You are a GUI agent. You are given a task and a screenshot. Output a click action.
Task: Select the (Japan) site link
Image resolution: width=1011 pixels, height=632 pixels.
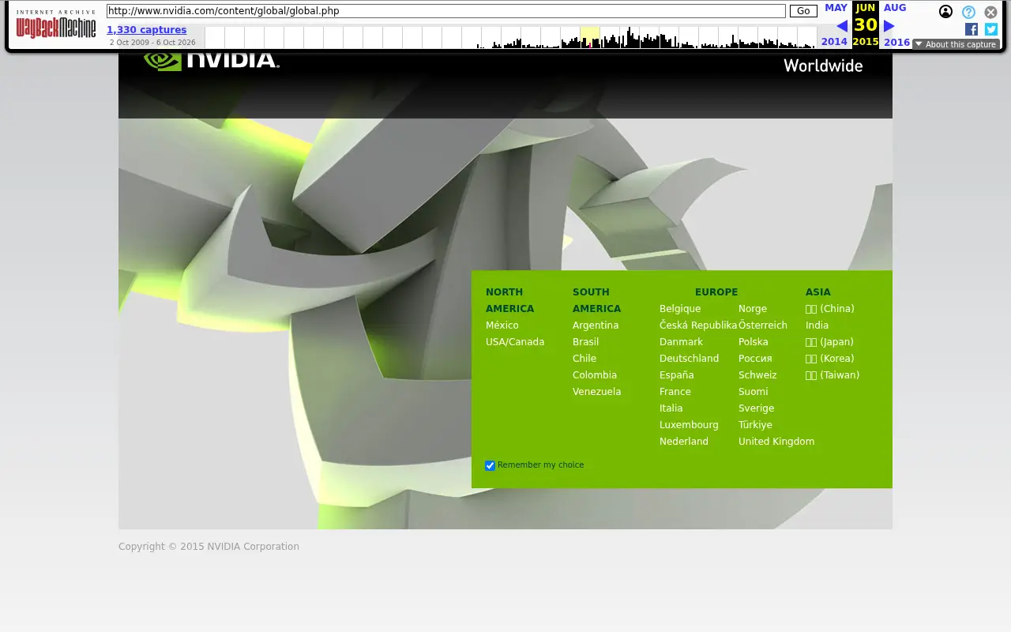point(829,342)
